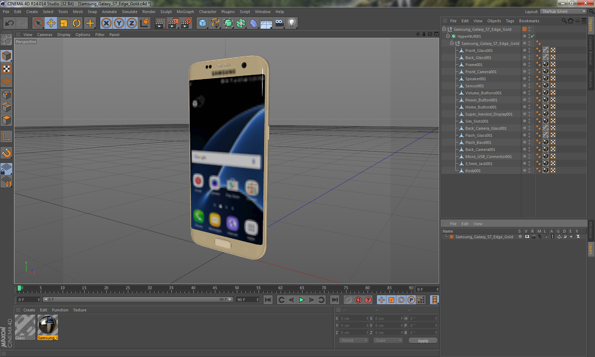595x357 pixels.
Task: Open the Object Manager Tags menu
Action: (510, 21)
